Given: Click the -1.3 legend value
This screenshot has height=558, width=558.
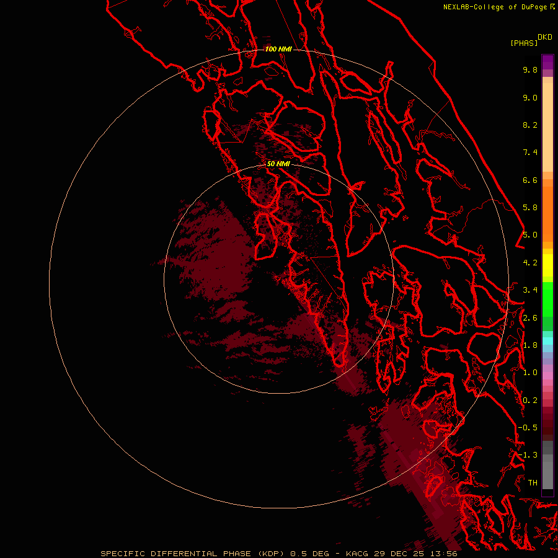Looking at the screenshot, I should (528, 455).
